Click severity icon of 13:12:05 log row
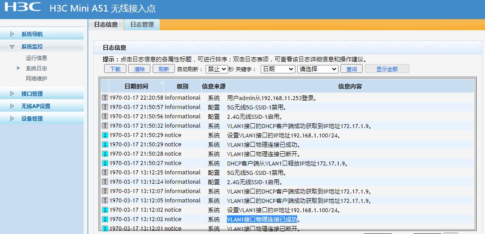The image size is (485, 234). [105, 201]
